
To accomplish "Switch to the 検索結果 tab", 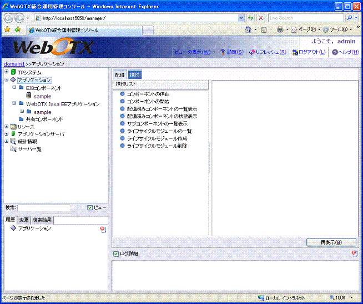I will (x=42, y=220).
